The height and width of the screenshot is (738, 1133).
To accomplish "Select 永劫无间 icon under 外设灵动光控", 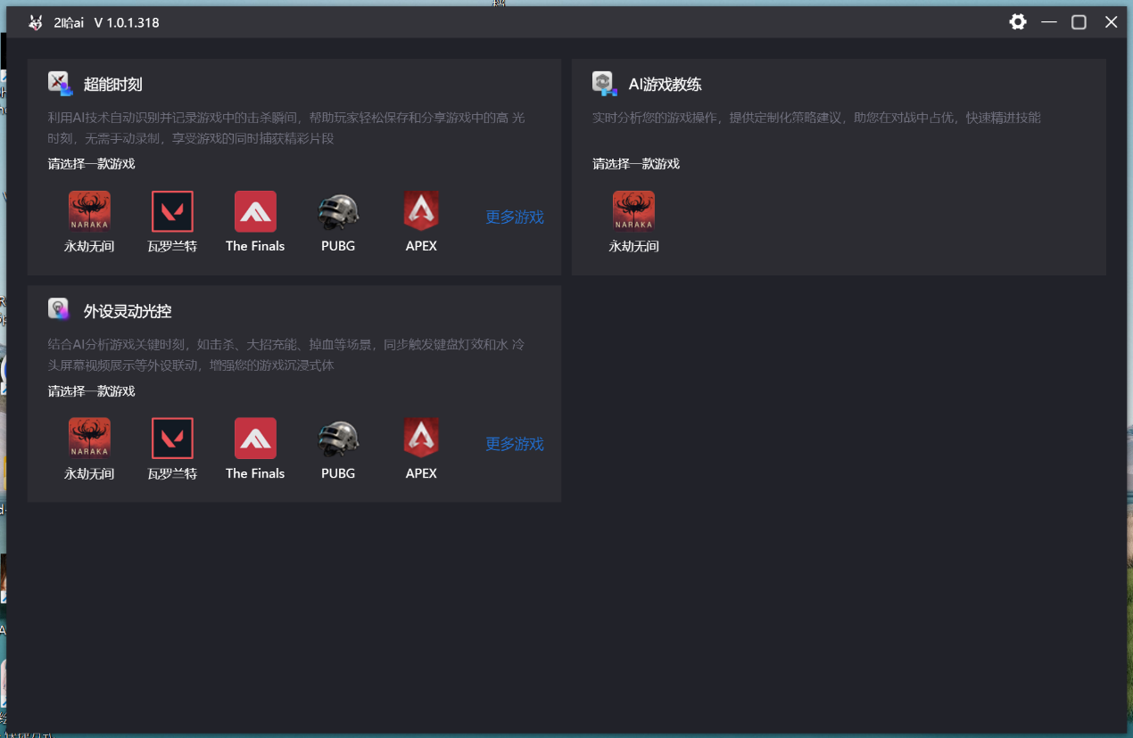I will (x=89, y=439).
